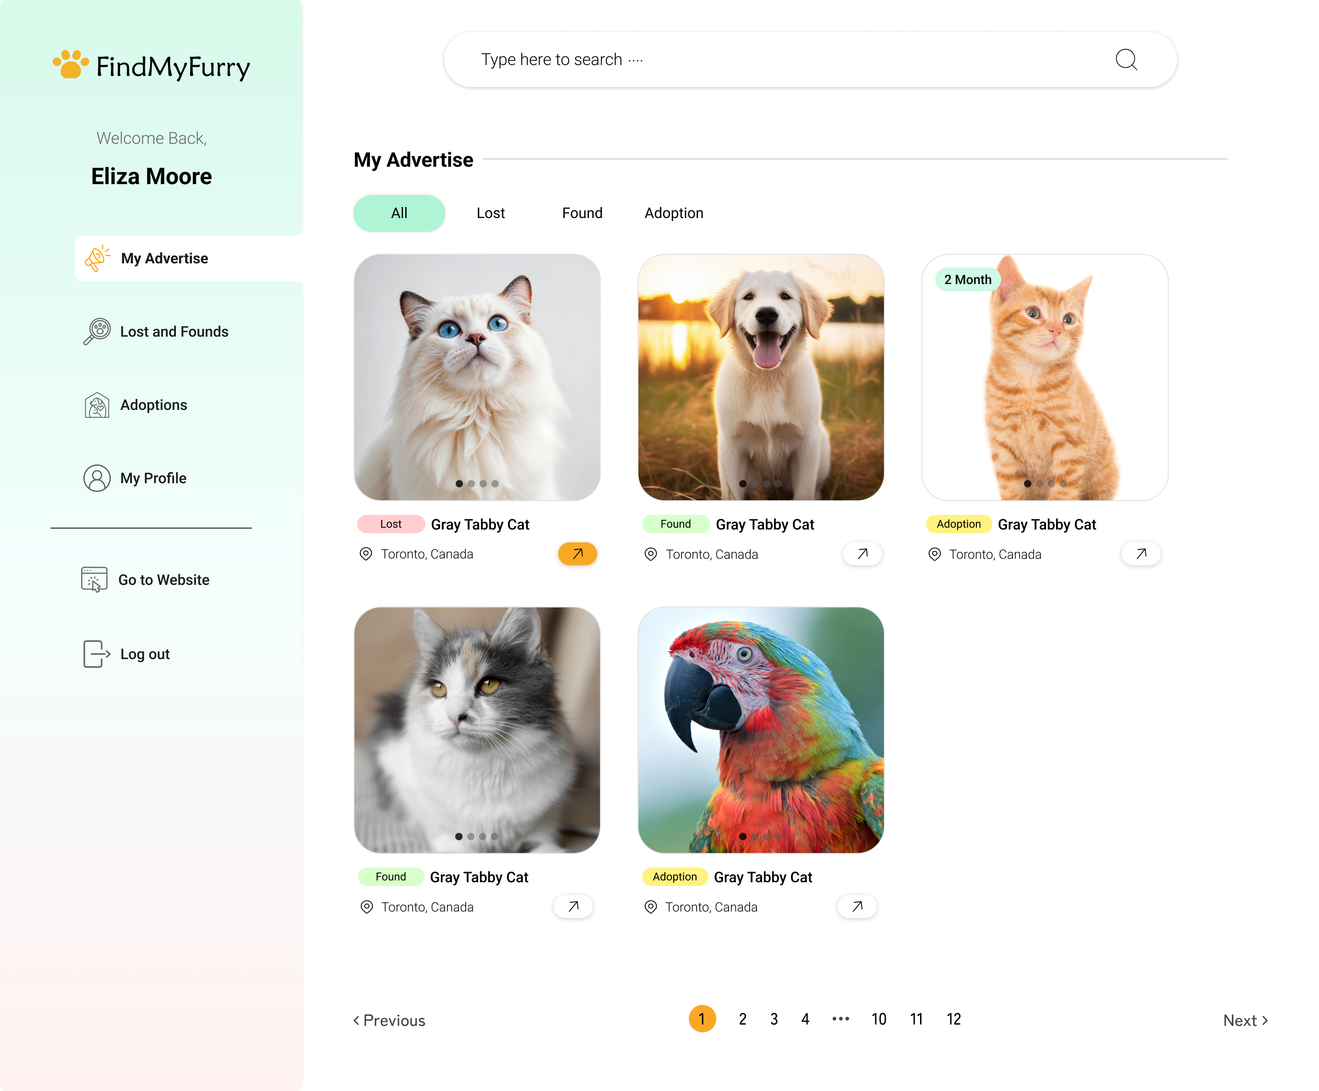Click the Go to Website browser icon
This screenshot has height=1091, width=1319.
pos(94,579)
